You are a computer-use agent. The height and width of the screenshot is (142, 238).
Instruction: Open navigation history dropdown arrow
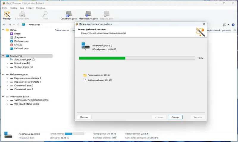(14, 25)
